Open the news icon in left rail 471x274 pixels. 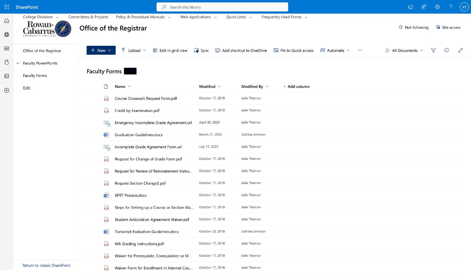coord(7,48)
